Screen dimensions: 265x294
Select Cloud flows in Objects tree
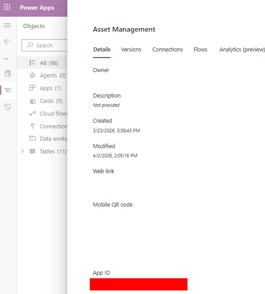tap(42, 113)
